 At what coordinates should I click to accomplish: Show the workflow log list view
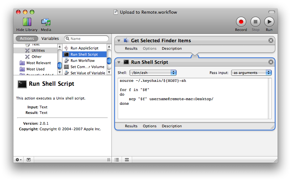[117, 160]
